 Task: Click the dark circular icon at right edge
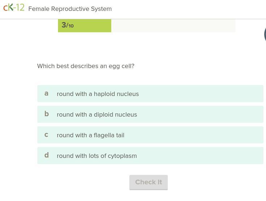pos(265,34)
